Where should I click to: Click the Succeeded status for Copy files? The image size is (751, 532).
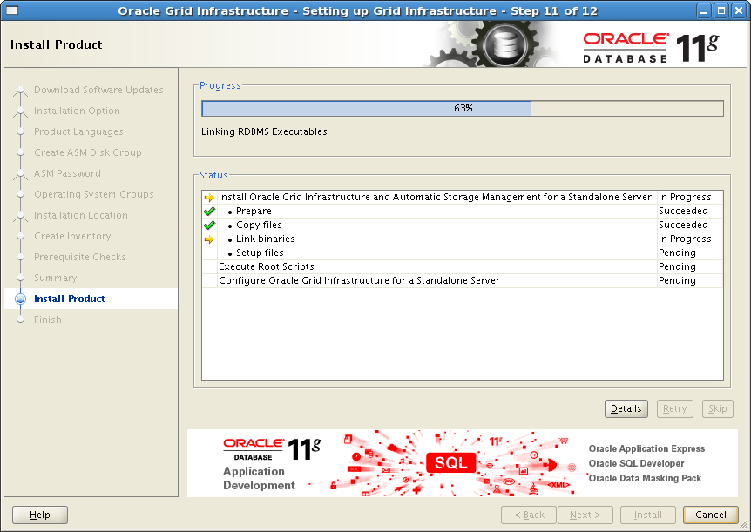(683, 225)
